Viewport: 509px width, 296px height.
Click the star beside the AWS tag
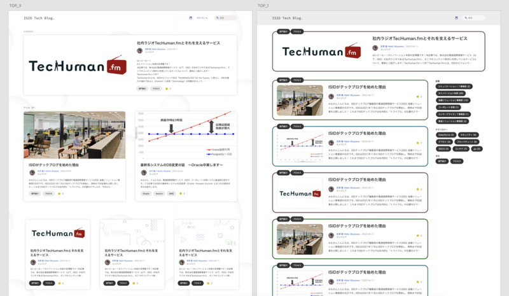click(x=181, y=194)
